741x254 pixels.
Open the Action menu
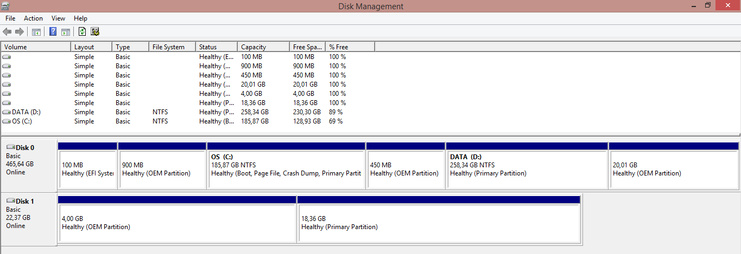tap(33, 18)
